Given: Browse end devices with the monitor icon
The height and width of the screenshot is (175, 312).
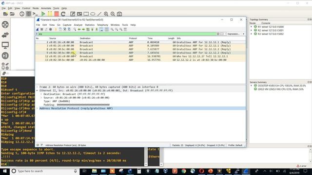Looking at the screenshot, I should click(x=5, y=45).
